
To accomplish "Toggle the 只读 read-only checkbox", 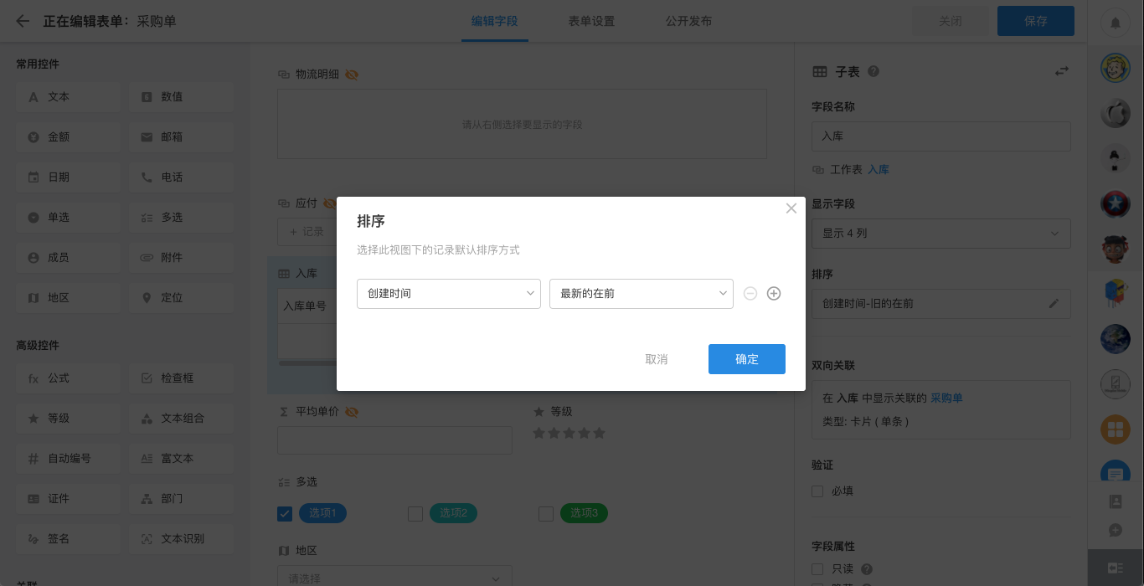I will pos(817,569).
